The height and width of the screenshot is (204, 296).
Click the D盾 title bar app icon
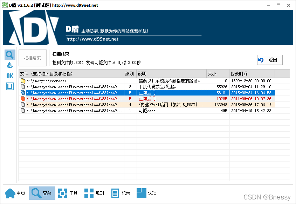pos(5,5)
